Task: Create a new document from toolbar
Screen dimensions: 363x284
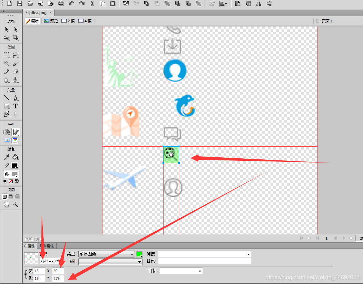Action: [x=9, y=3]
